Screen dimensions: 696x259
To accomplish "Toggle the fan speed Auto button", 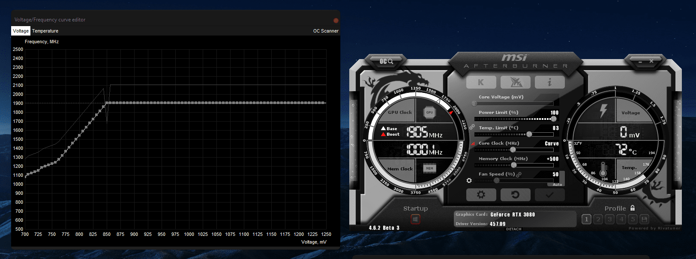I will pyautogui.click(x=557, y=185).
